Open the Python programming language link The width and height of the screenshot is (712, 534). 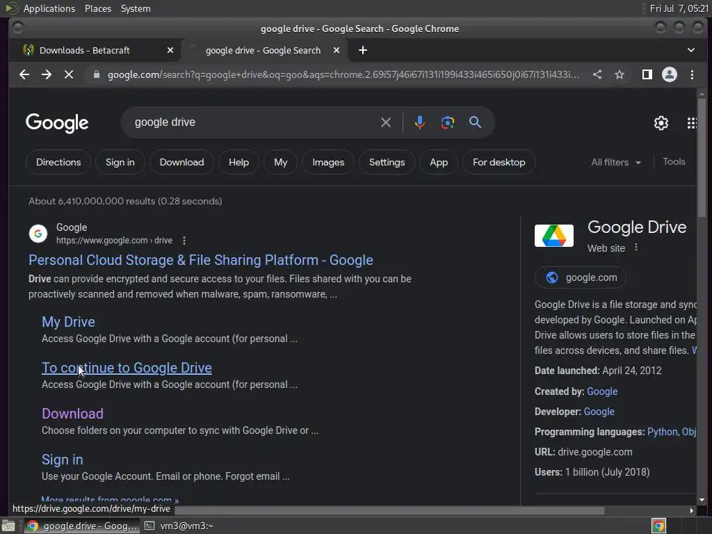tap(663, 432)
